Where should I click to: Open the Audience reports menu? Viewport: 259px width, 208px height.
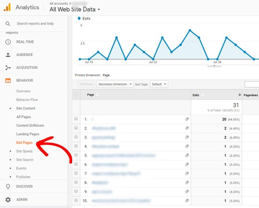pyautogui.click(x=25, y=55)
